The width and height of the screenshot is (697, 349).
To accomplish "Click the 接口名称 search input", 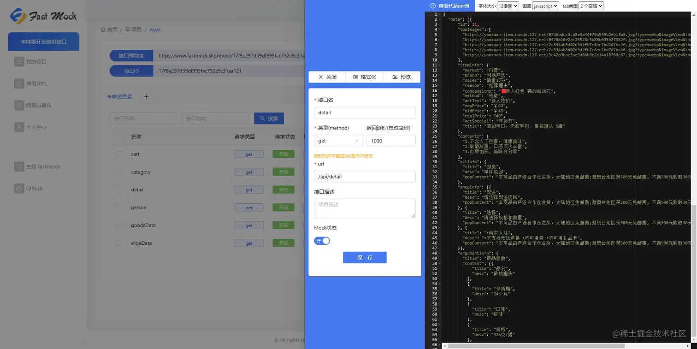I will click(143, 118).
